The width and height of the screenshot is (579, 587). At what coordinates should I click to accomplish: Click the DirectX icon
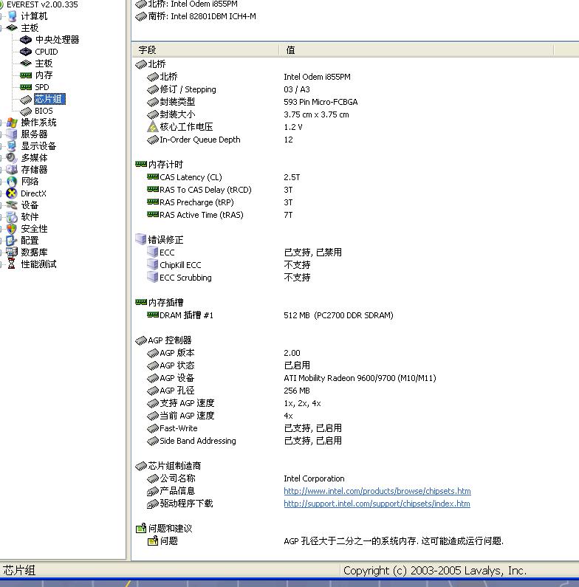pyautogui.click(x=12, y=193)
